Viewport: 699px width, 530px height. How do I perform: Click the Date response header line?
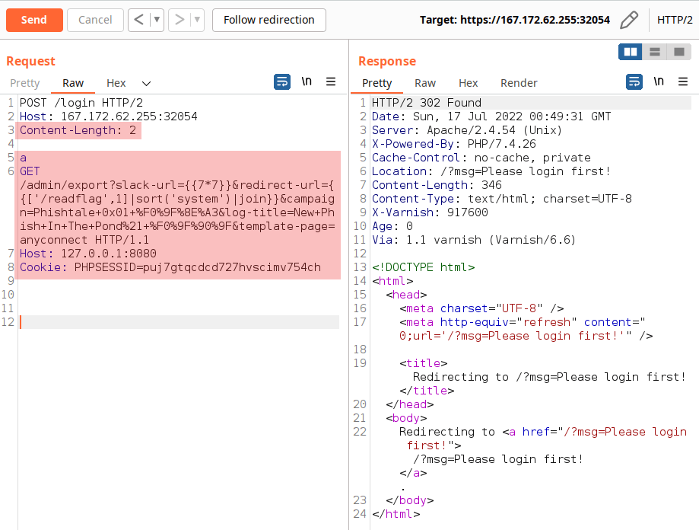point(491,117)
